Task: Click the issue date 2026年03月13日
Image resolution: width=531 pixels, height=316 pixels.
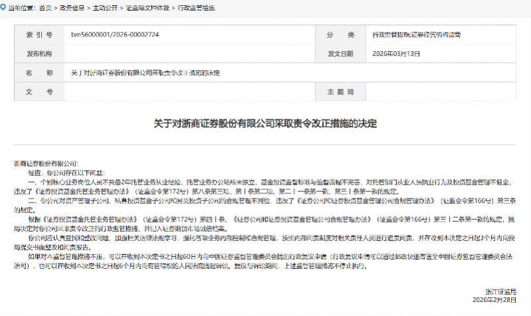Action: (396, 53)
